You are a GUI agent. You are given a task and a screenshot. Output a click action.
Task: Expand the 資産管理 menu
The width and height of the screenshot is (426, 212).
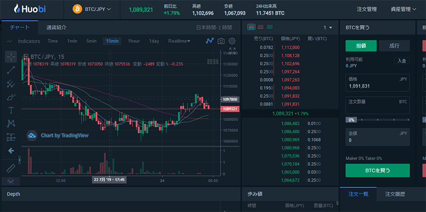point(404,9)
